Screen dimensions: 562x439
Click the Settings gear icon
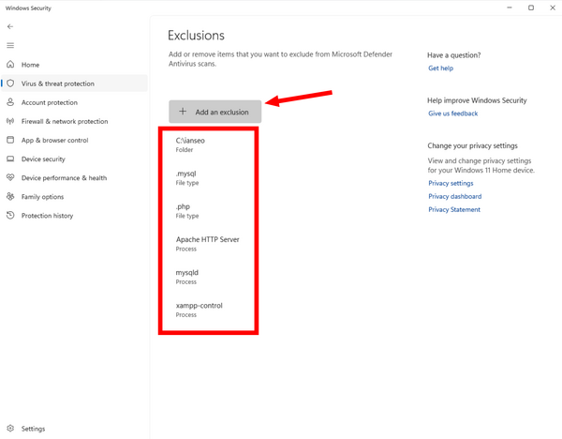pos(10,429)
